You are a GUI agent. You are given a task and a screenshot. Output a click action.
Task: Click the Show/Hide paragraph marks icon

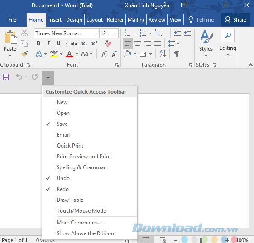pyautogui.click(x=177, y=54)
